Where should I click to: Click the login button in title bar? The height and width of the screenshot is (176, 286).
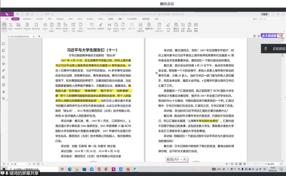click(265, 14)
